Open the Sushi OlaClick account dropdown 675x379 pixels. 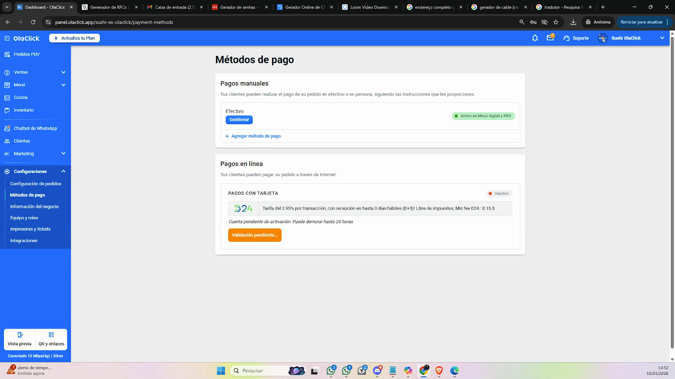click(661, 38)
